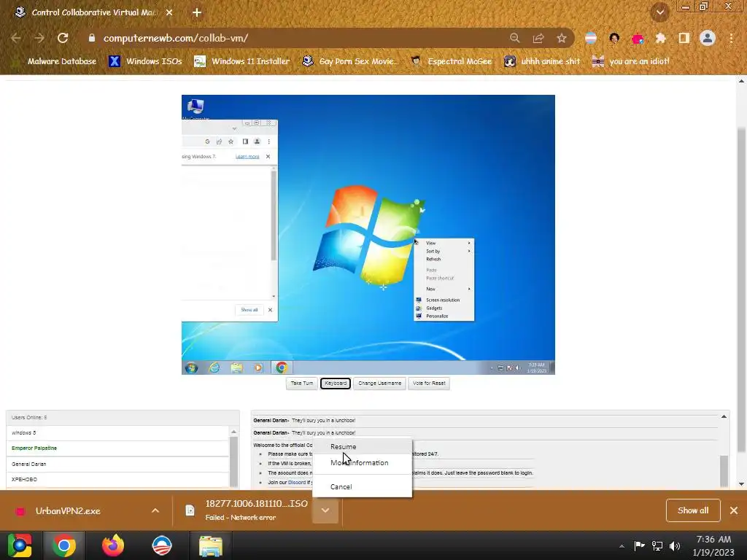Image resolution: width=747 pixels, height=560 pixels.
Task: Open the Malware Database bookmark
Action: coord(55,61)
